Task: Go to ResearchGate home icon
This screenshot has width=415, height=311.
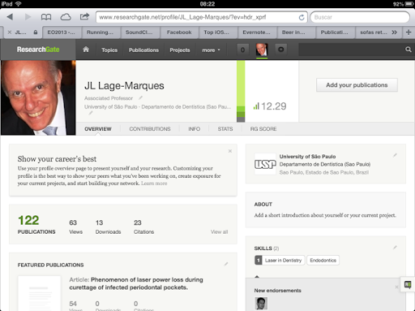Action: pos(86,50)
